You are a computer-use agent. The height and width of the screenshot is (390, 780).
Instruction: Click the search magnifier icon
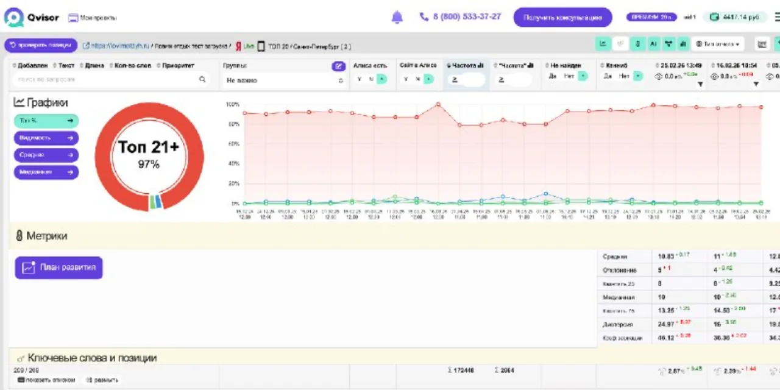pos(202,79)
